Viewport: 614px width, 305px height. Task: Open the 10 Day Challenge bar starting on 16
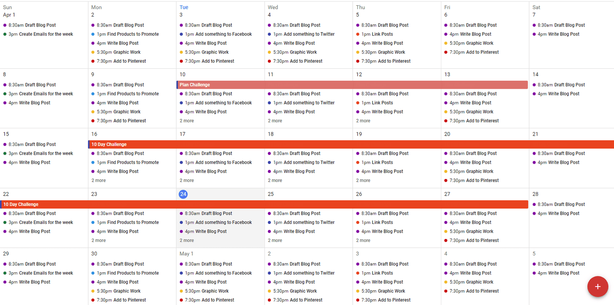pos(351,144)
